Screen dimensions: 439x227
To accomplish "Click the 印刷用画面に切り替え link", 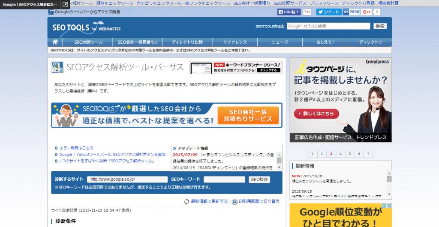I will click(259, 201).
